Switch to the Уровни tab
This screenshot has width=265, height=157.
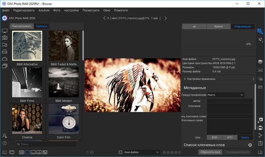[218, 26]
